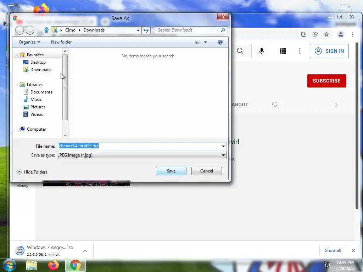Image resolution: width=363 pixels, height=272 pixels.
Task: Open Videos library
Action: pos(37,114)
